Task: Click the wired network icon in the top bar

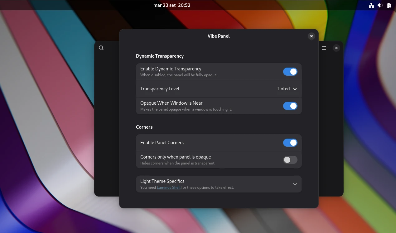Action: click(x=371, y=5)
